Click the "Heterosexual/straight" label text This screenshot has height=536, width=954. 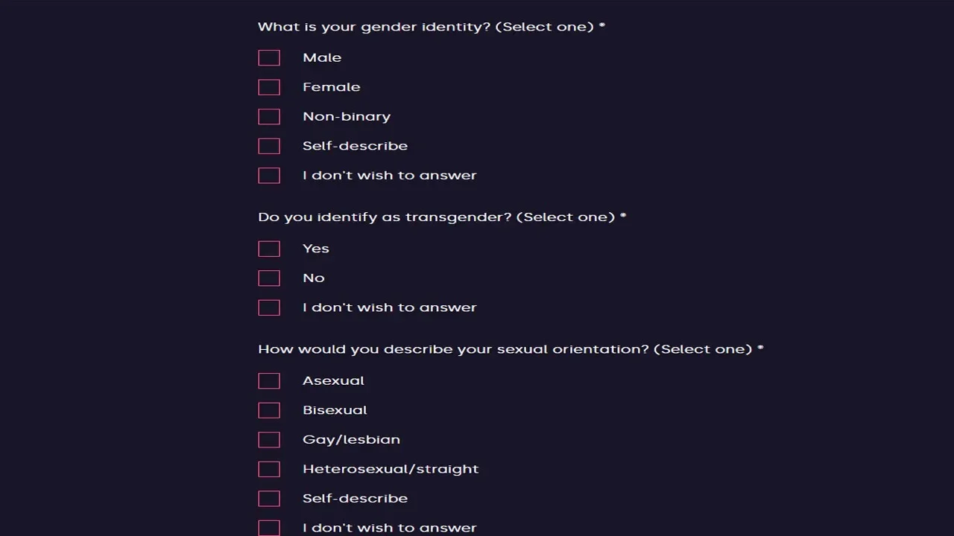coord(391,469)
